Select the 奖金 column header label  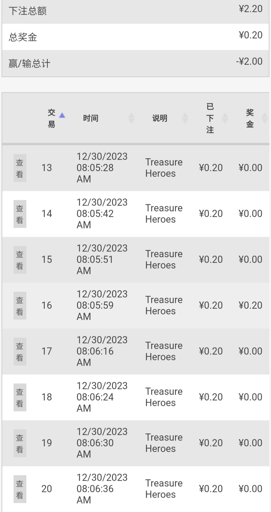coord(250,118)
